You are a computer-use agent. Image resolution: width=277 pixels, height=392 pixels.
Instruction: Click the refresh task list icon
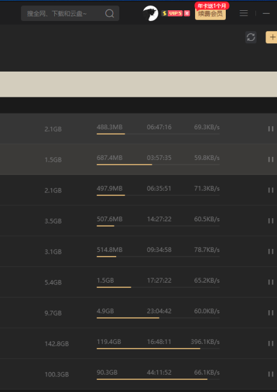tap(251, 37)
